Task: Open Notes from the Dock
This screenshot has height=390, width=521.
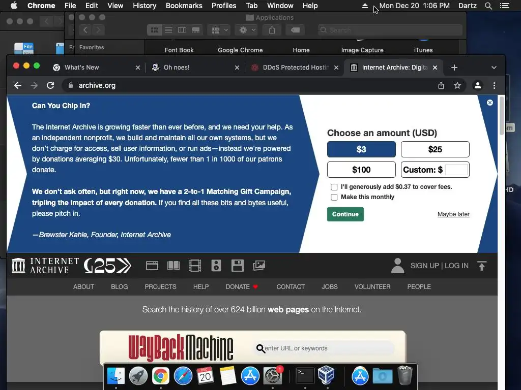Action: [228, 376]
